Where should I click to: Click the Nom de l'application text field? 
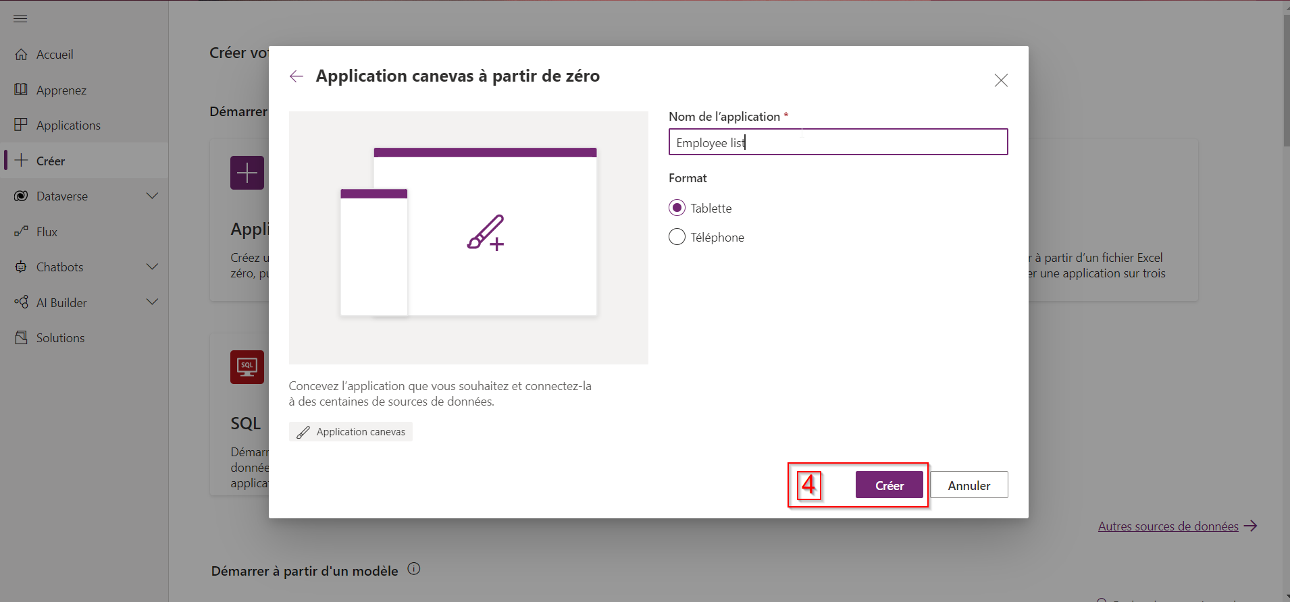point(837,142)
